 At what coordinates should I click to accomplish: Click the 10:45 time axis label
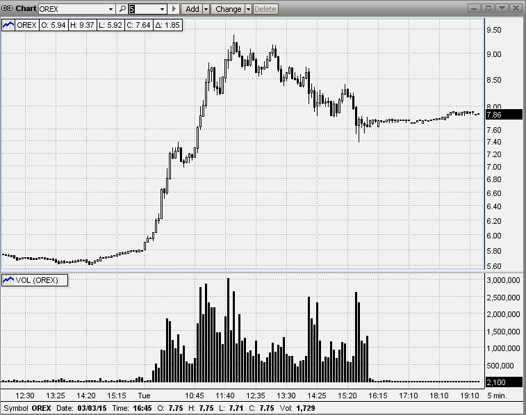pos(195,396)
